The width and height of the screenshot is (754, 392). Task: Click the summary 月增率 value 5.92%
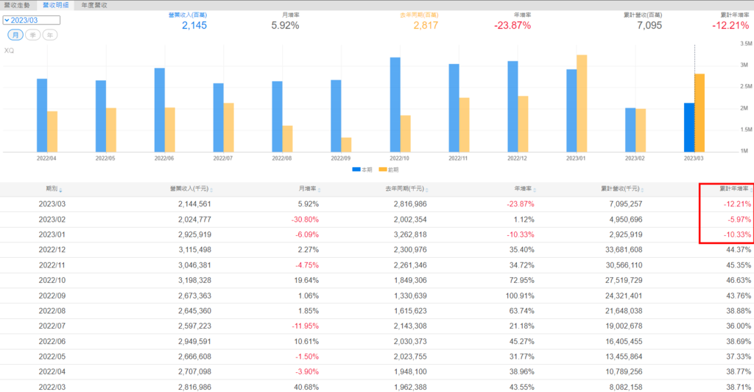coord(285,26)
